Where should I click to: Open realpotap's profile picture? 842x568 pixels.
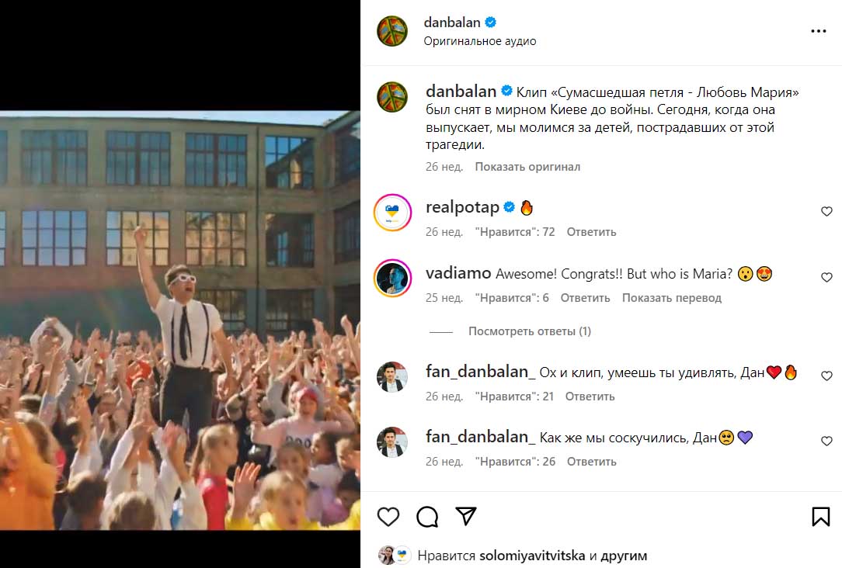pyautogui.click(x=392, y=213)
